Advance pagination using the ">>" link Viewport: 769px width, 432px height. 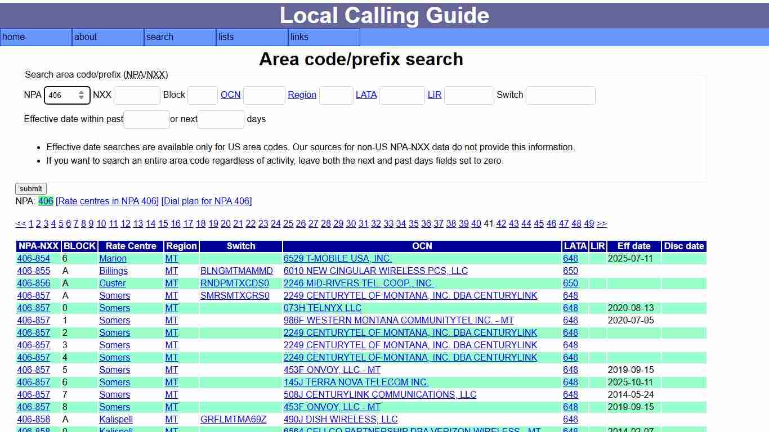[601, 223]
